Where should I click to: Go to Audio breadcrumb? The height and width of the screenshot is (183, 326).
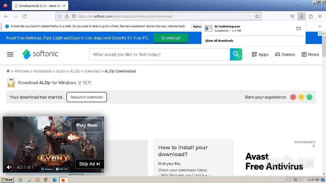61,71
